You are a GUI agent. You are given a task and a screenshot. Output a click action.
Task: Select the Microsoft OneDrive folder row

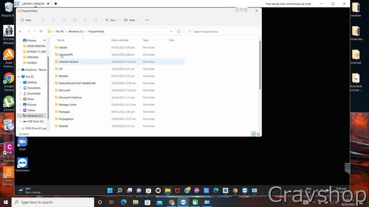click(x=119, y=97)
